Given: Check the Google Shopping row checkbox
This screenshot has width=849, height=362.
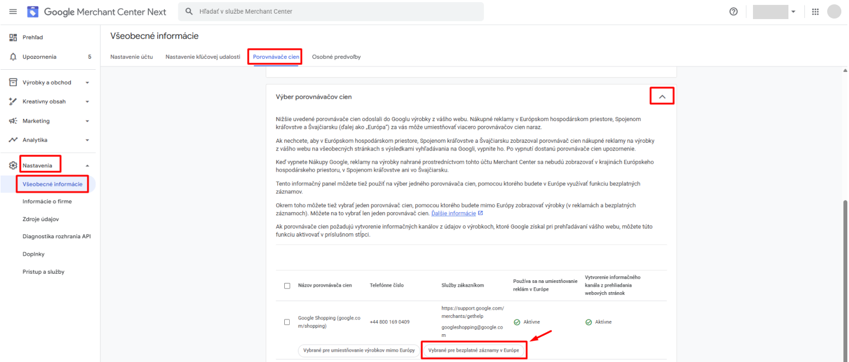Looking at the screenshot, I should (287, 322).
